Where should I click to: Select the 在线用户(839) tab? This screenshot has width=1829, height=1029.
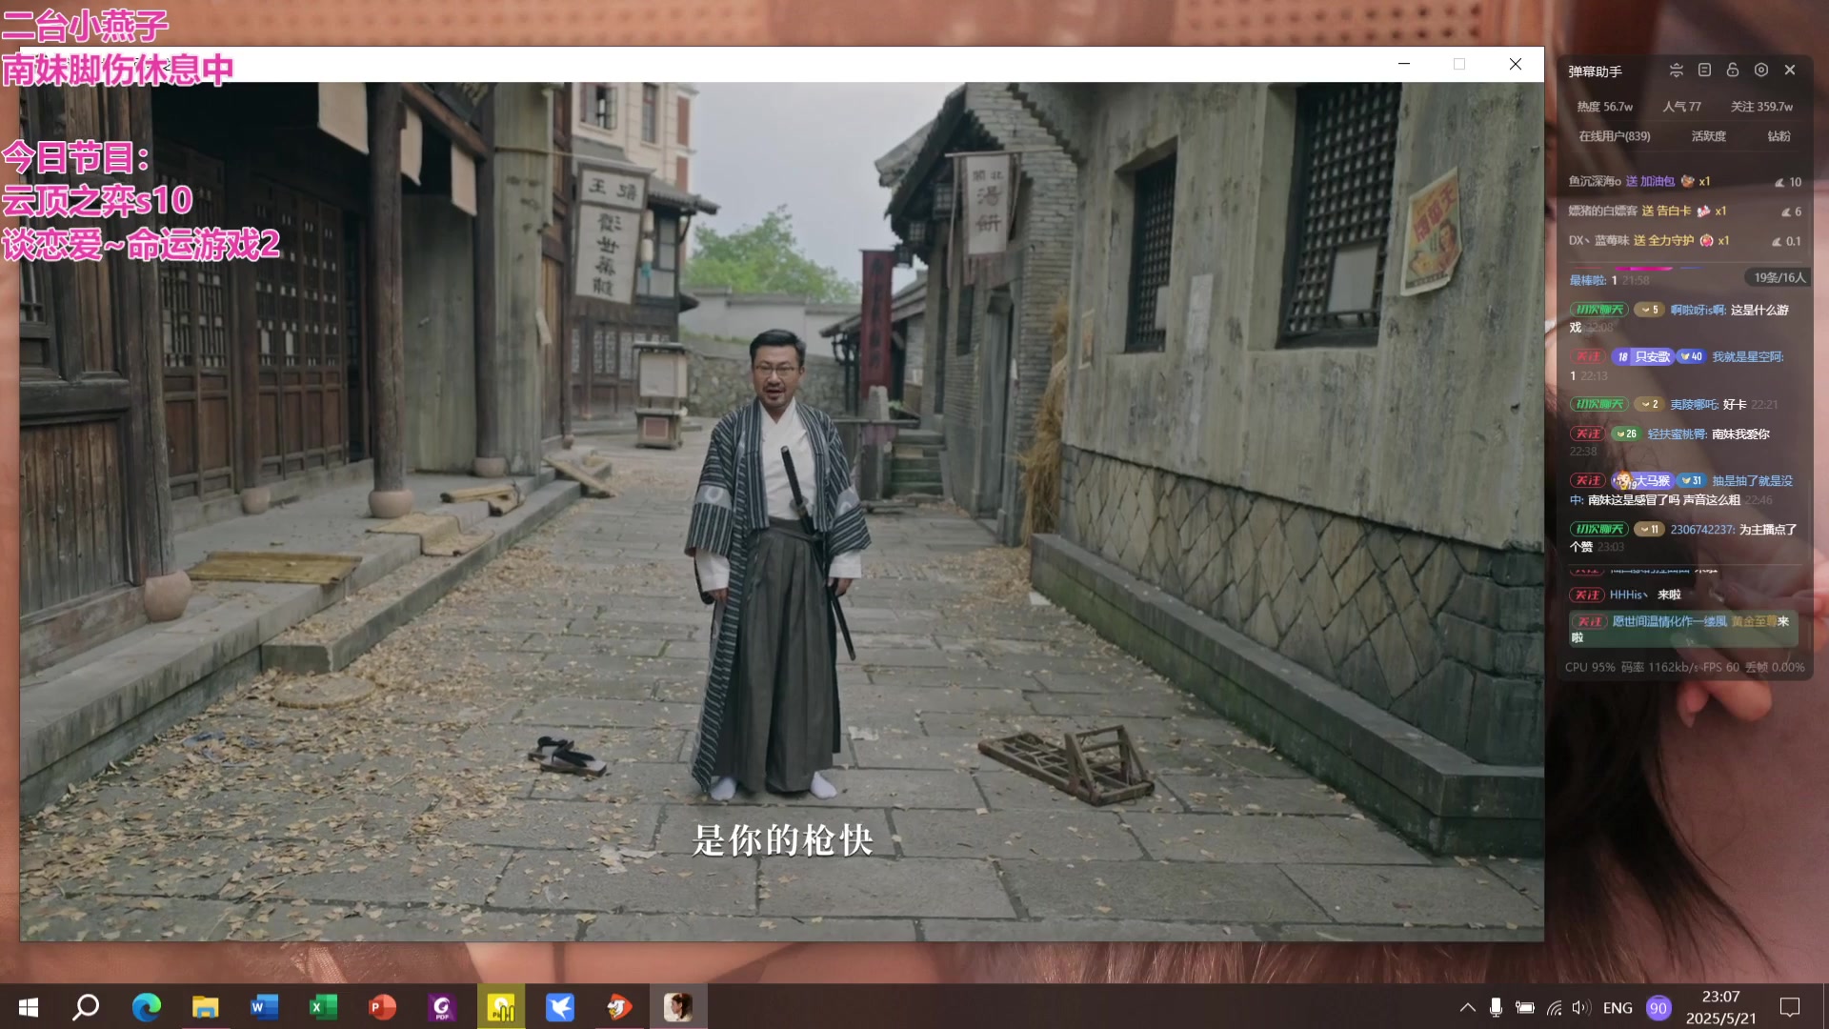pyautogui.click(x=1615, y=136)
